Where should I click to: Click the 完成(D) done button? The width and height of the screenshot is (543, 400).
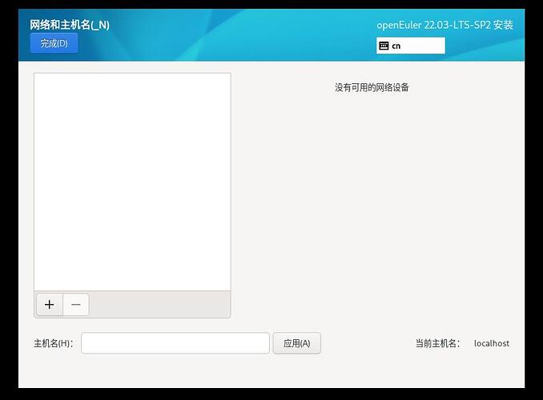pyautogui.click(x=54, y=43)
